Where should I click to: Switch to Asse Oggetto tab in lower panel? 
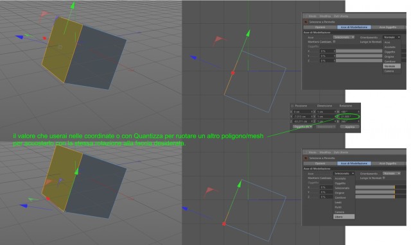click(x=388, y=164)
